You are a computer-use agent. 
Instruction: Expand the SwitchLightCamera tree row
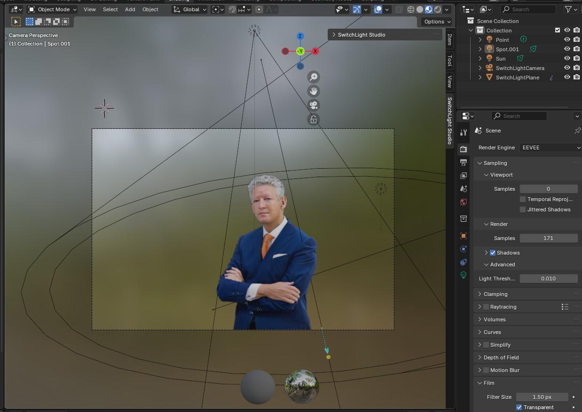click(x=480, y=68)
